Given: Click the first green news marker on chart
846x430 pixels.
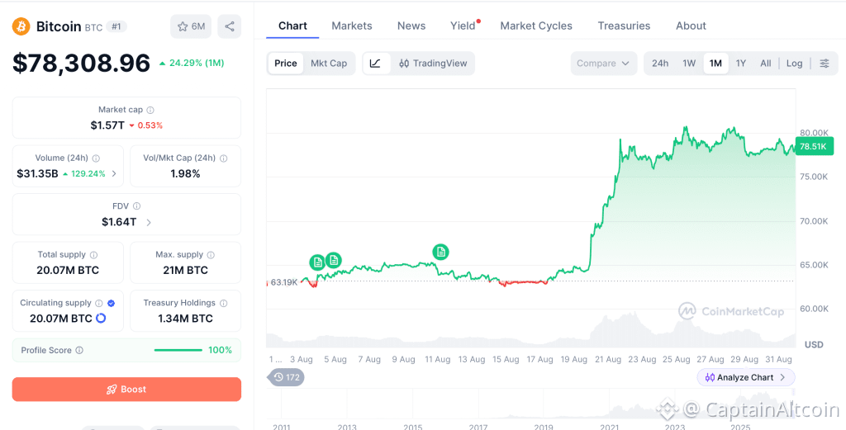Looking at the screenshot, I should [317, 262].
